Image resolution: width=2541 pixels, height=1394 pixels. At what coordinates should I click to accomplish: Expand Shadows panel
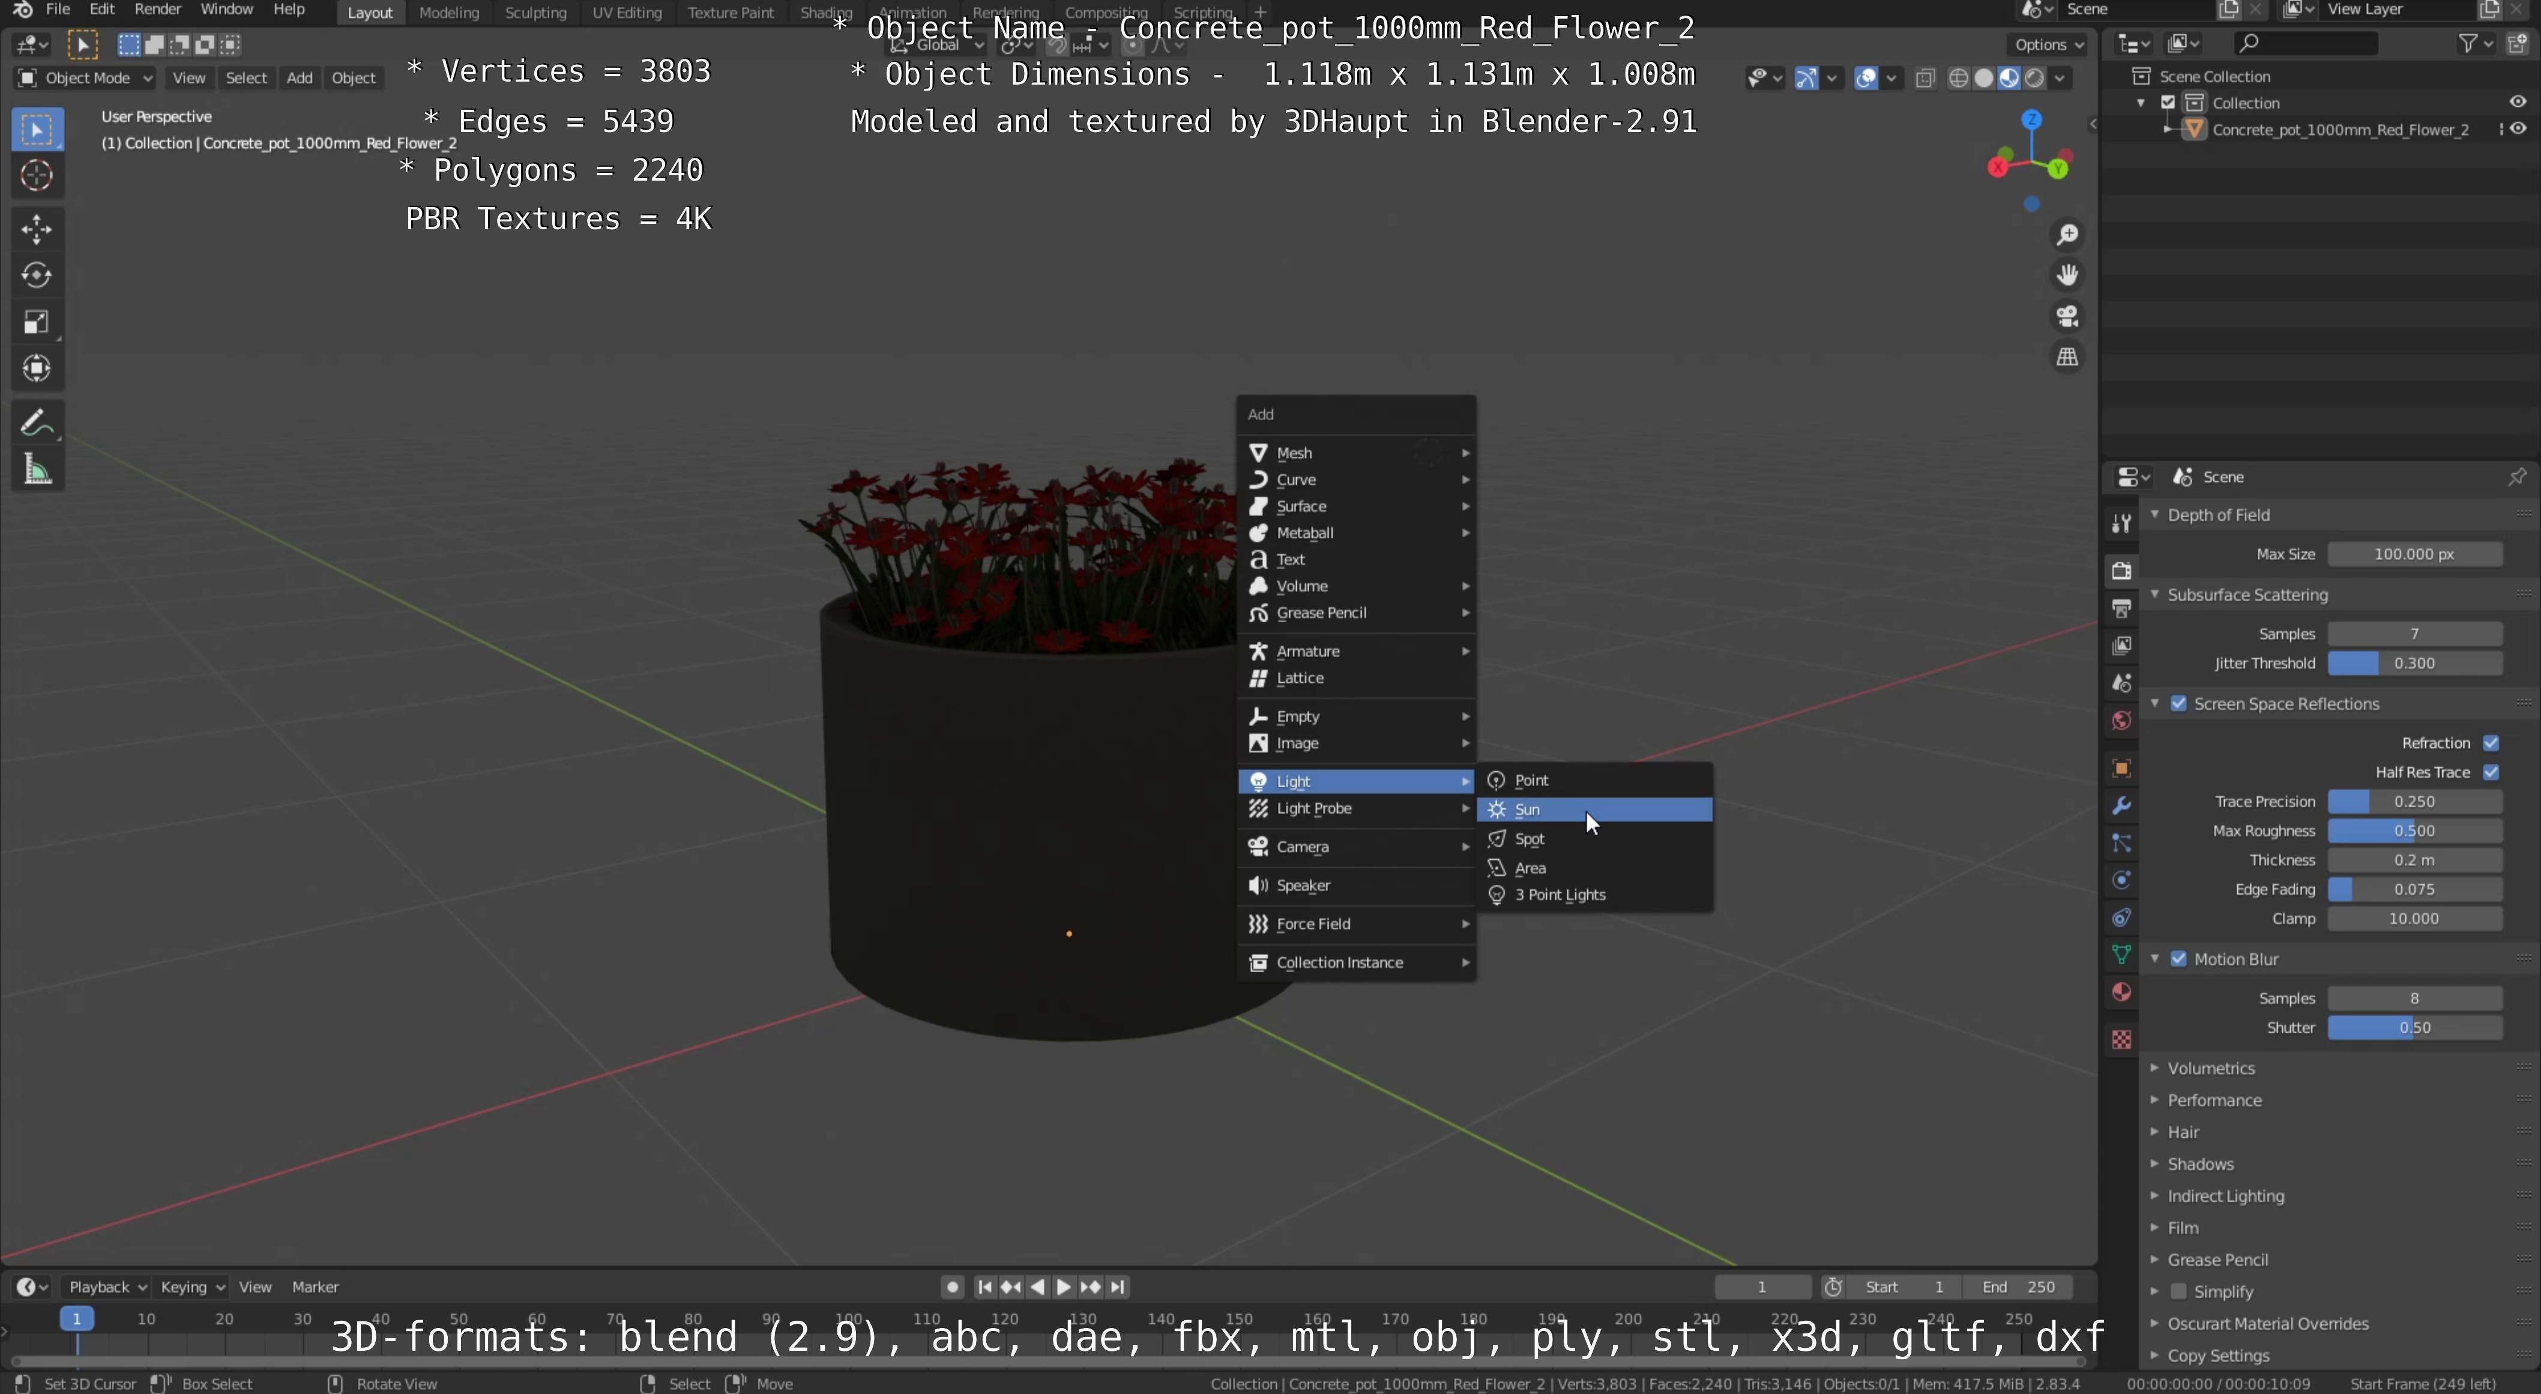click(2199, 1164)
